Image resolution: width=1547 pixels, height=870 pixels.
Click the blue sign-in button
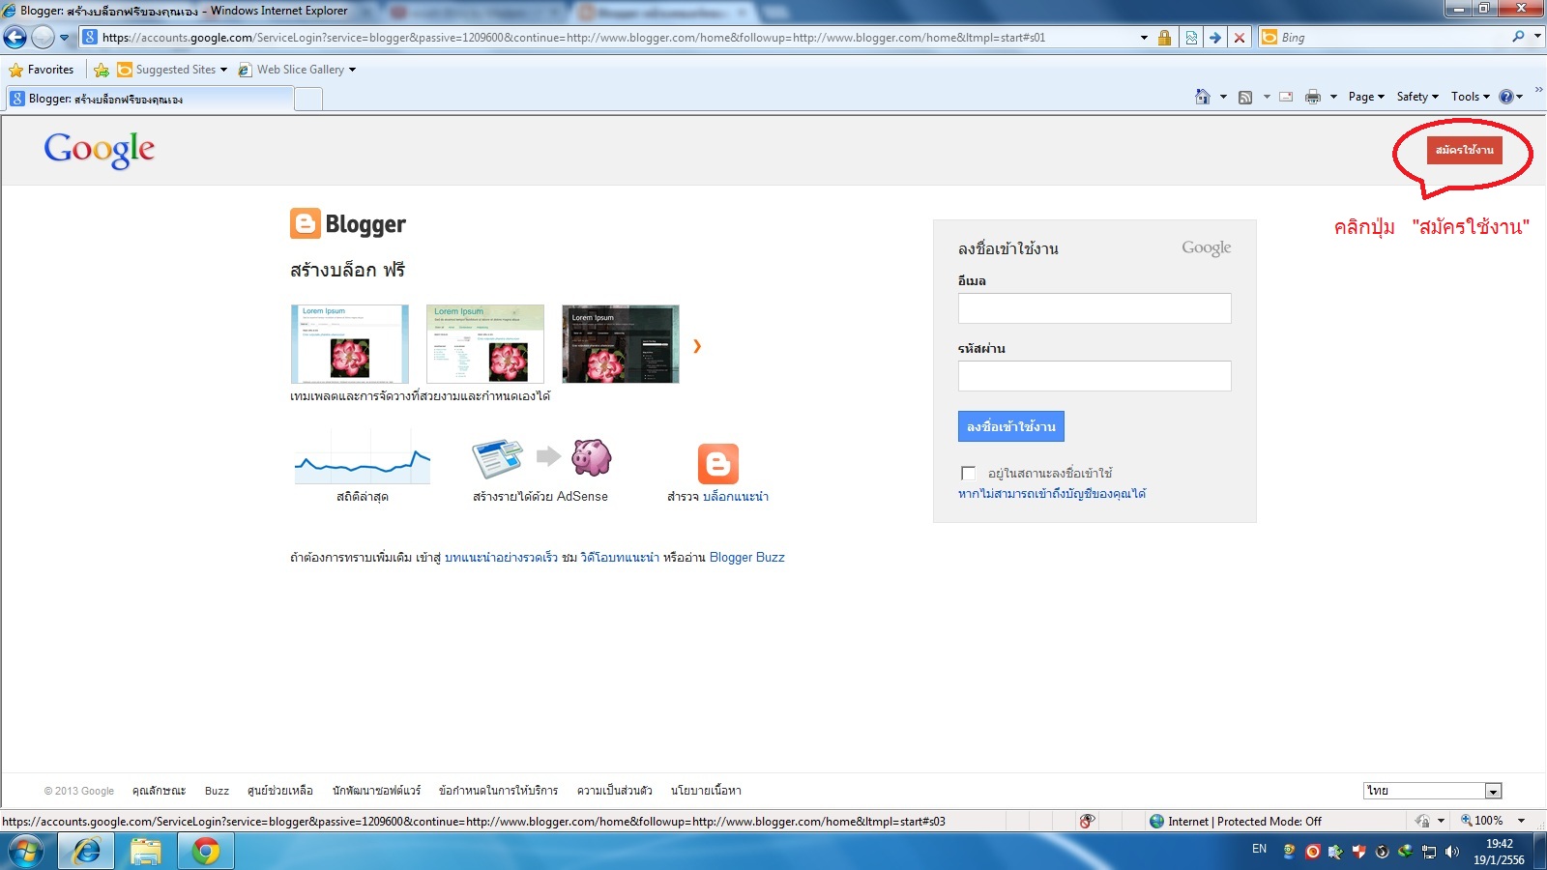1011,426
